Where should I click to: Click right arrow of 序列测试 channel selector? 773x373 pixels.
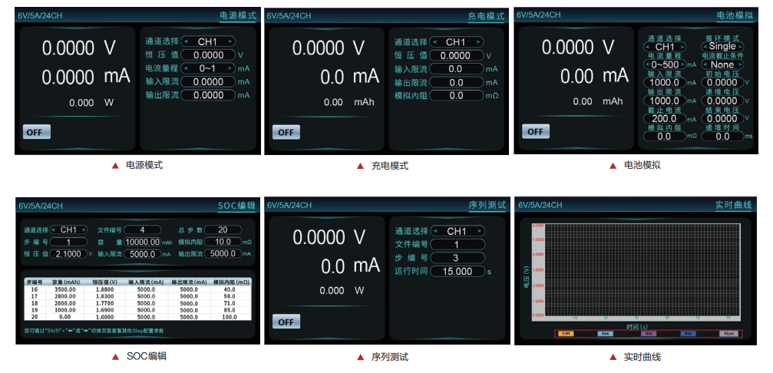click(x=480, y=231)
